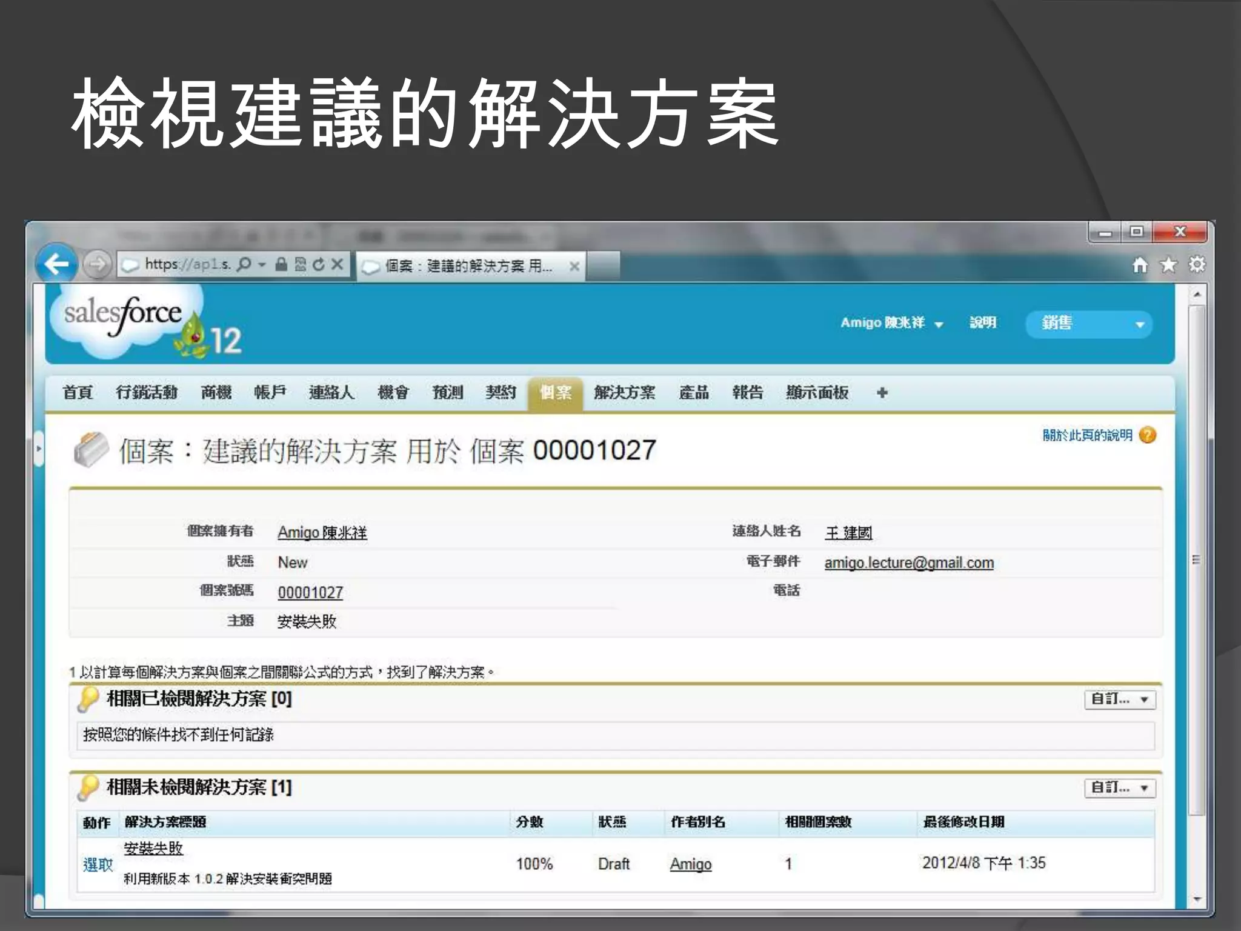The width and height of the screenshot is (1241, 931).
Task: Open author alias Amigo link
Action: tap(691, 864)
